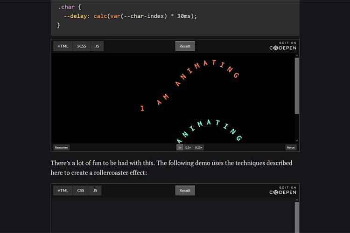The height and width of the screenshot is (233, 350).
Task: Set preview zoom to 1×
Action: [180, 147]
